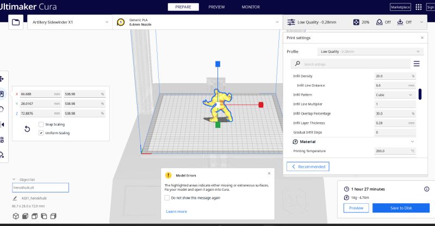435x226 pixels.
Task: Switch to the PREVIEW stage
Action: [216, 7]
